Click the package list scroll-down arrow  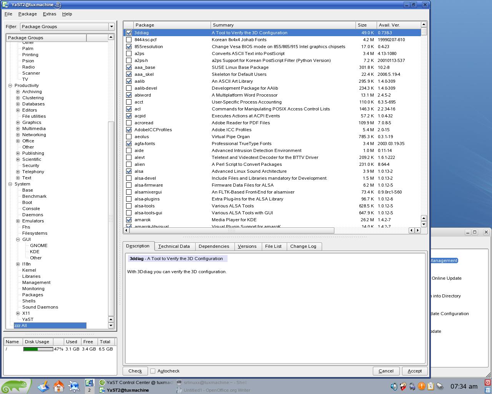click(424, 224)
